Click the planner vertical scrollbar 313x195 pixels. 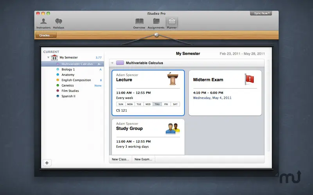(x=268, y=105)
